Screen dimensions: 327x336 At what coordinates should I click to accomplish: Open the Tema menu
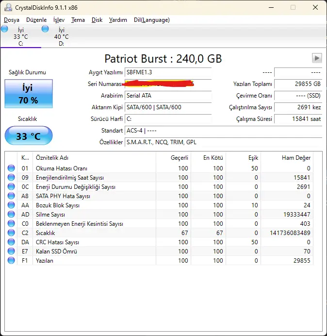[x=78, y=20]
